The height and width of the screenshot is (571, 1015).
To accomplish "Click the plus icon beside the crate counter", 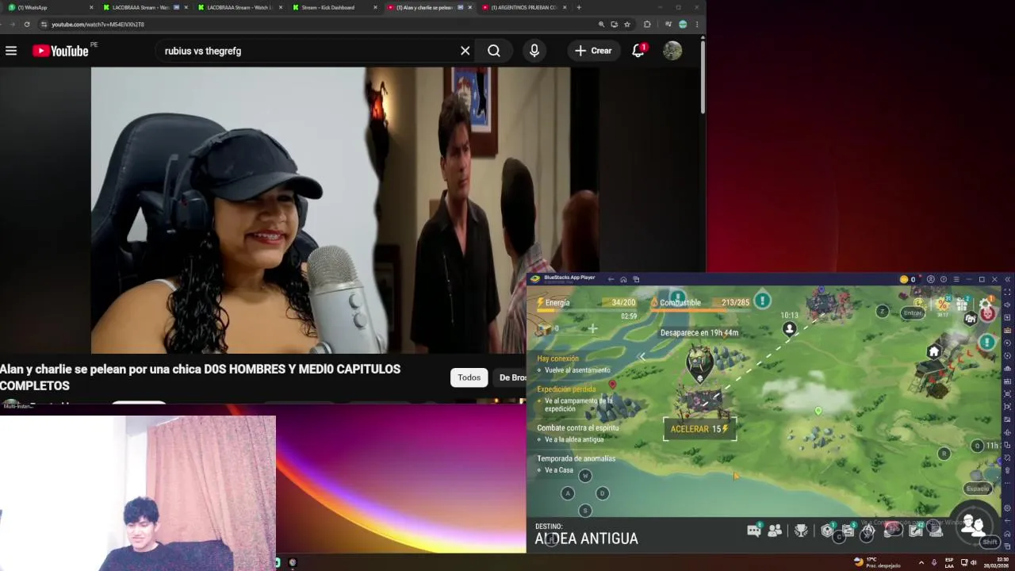I will 592,328.
